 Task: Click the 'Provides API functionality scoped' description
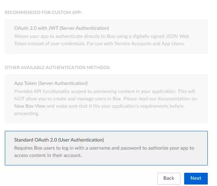(x=106, y=103)
